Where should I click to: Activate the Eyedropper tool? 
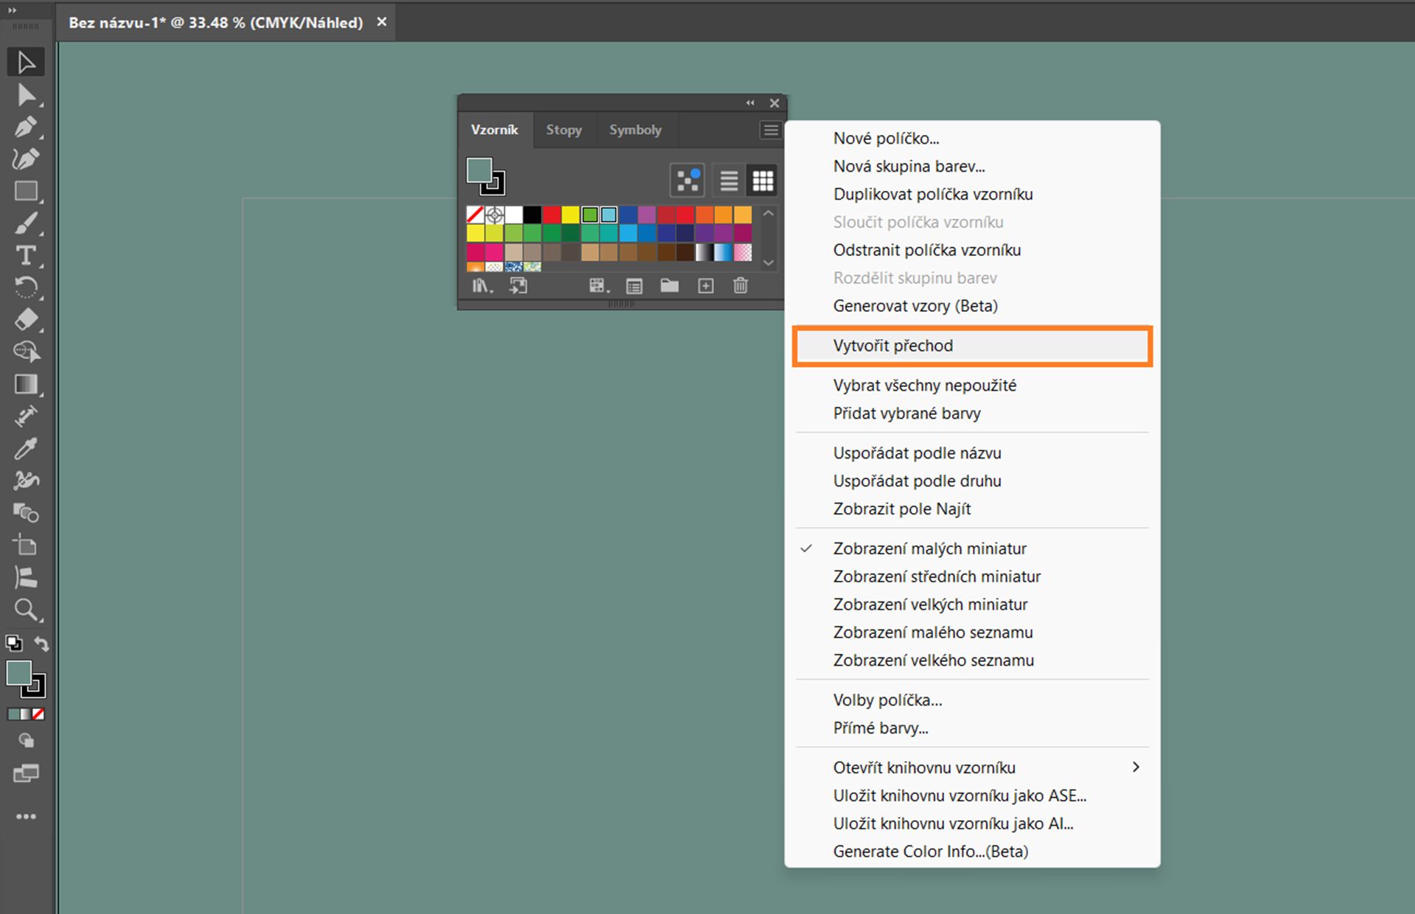[26, 448]
